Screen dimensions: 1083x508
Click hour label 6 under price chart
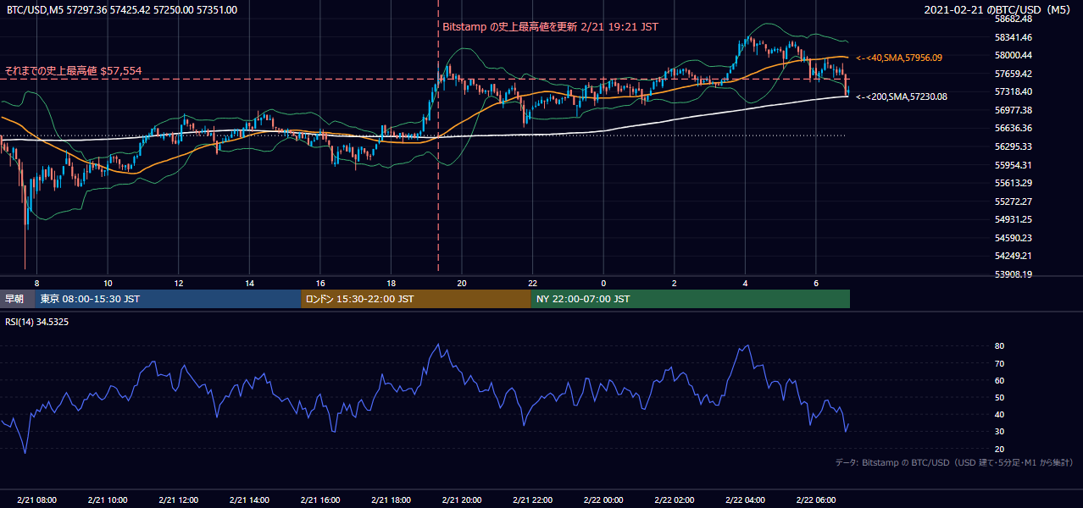click(x=816, y=283)
